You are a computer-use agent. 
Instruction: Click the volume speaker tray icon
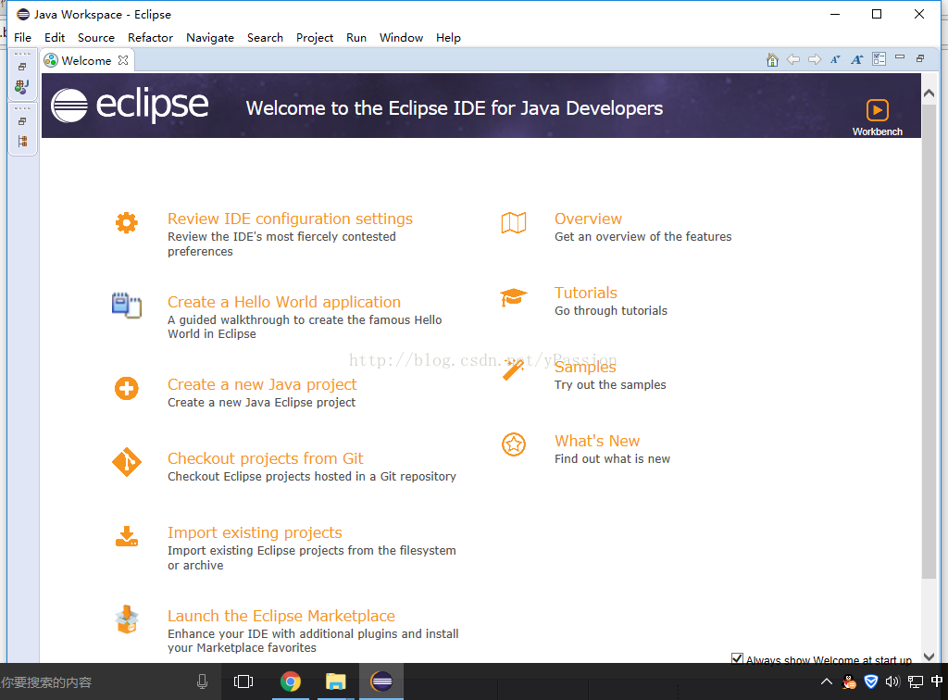click(892, 681)
